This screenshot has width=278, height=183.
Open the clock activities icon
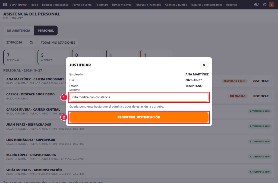pos(265,5)
